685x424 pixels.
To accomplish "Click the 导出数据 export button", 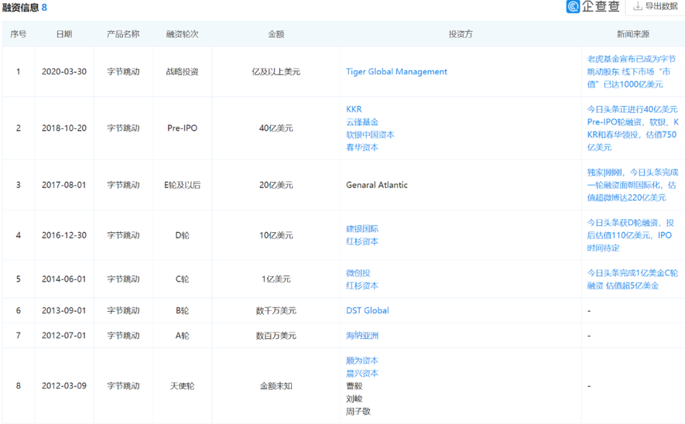I will [x=655, y=7].
